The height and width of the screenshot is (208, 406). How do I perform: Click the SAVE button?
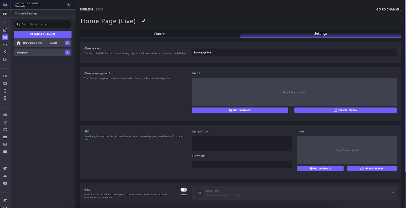(x=99, y=9)
